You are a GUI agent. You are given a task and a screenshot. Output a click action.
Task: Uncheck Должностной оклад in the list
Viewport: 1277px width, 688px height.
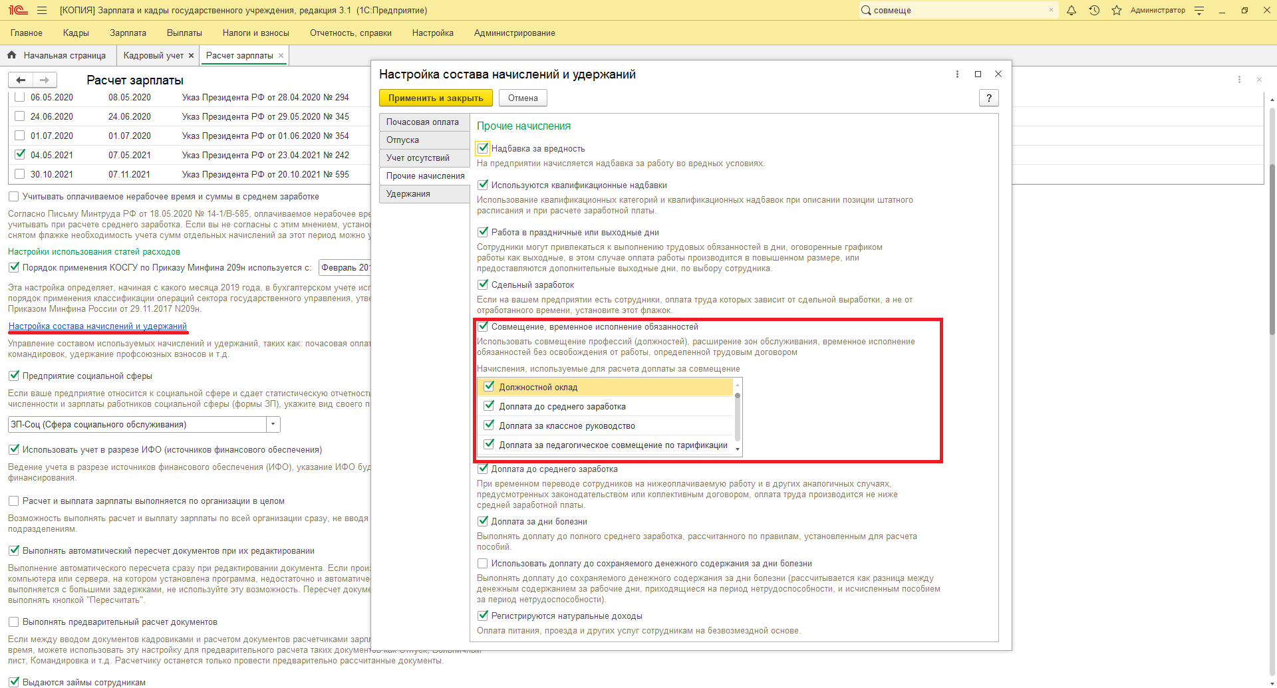pyautogui.click(x=490, y=386)
